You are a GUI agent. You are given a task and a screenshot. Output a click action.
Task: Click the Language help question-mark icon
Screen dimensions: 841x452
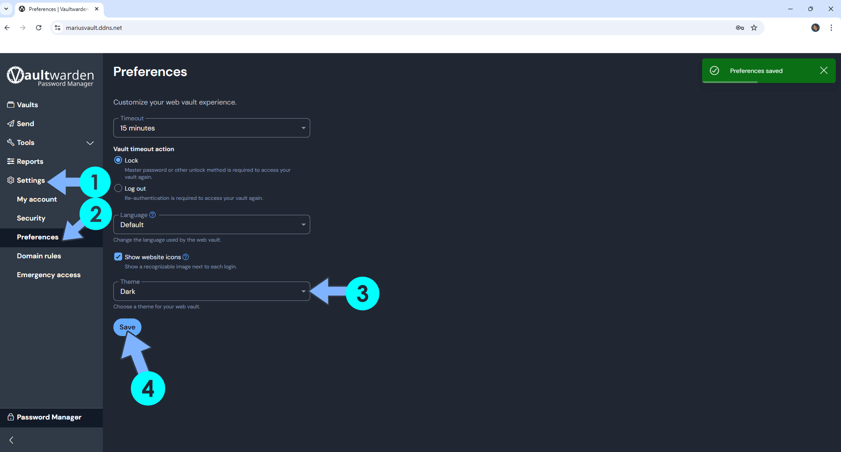(x=152, y=215)
